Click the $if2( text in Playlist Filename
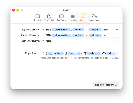133x103 pixels. 49,30
